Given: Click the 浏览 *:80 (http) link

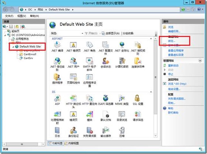Looking at the screenshot, I should click(x=177, y=84).
